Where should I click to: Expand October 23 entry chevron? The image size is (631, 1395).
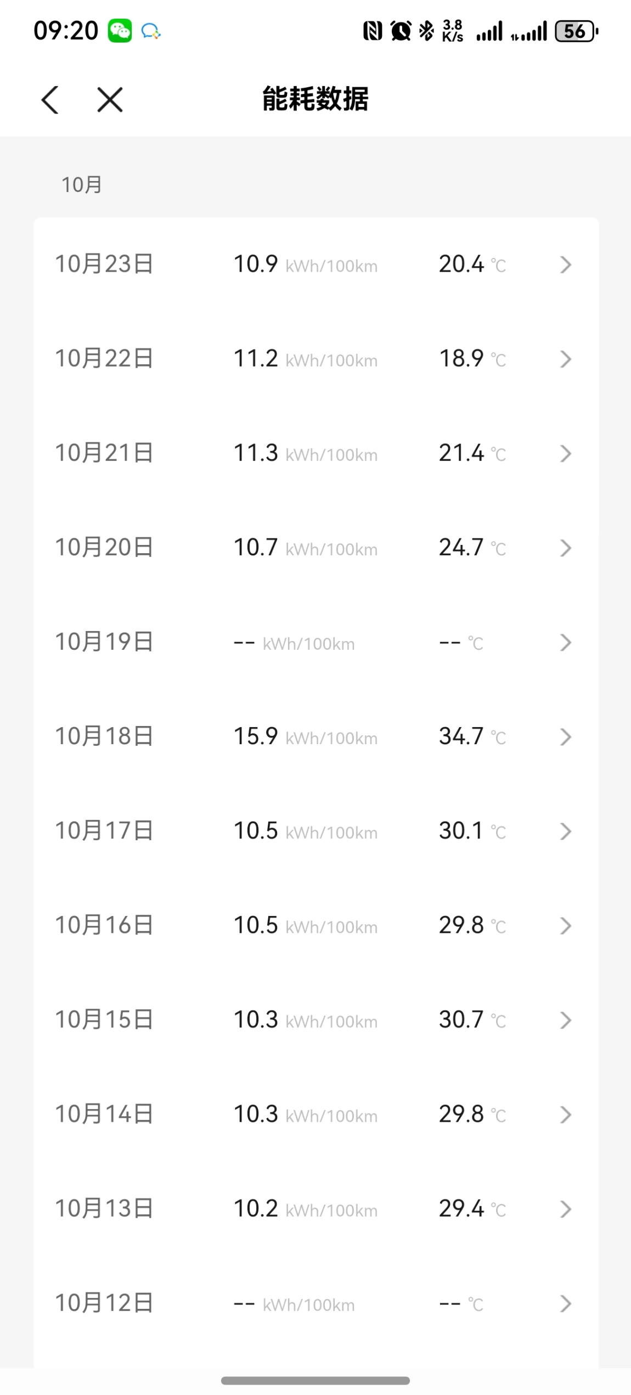pos(566,265)
